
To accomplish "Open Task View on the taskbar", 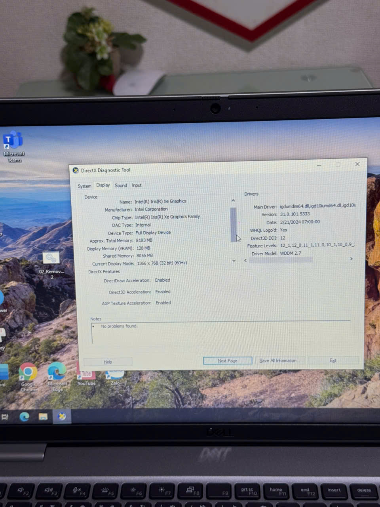I will pos(5,417).
